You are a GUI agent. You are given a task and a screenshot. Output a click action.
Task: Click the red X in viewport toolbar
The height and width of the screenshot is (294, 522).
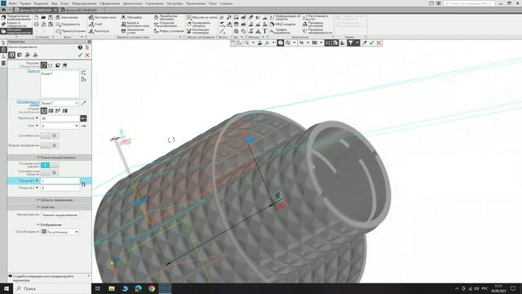[x=378, y=42]
